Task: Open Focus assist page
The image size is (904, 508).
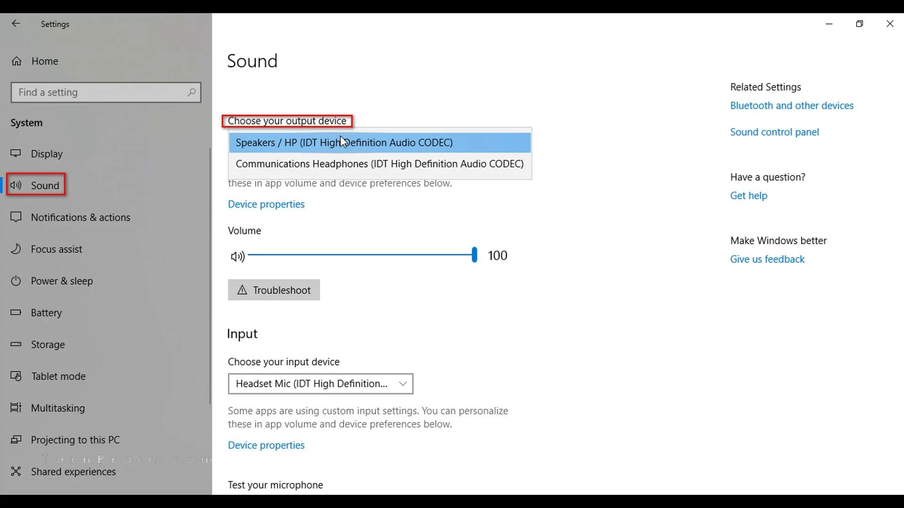Action: click(x=56, y=249)
